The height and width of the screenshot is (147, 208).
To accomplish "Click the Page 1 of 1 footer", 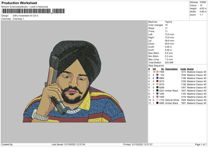I will pyautogui.click(x=201, y=144).
